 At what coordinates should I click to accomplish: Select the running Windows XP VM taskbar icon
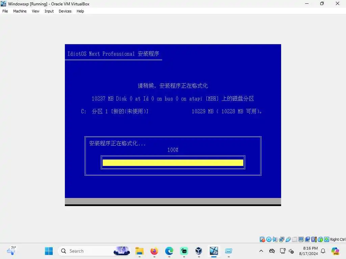point(214,251)
